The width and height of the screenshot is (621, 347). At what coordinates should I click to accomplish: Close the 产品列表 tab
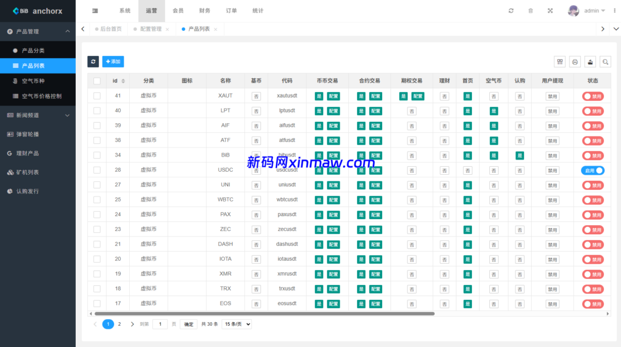[215, 29]
